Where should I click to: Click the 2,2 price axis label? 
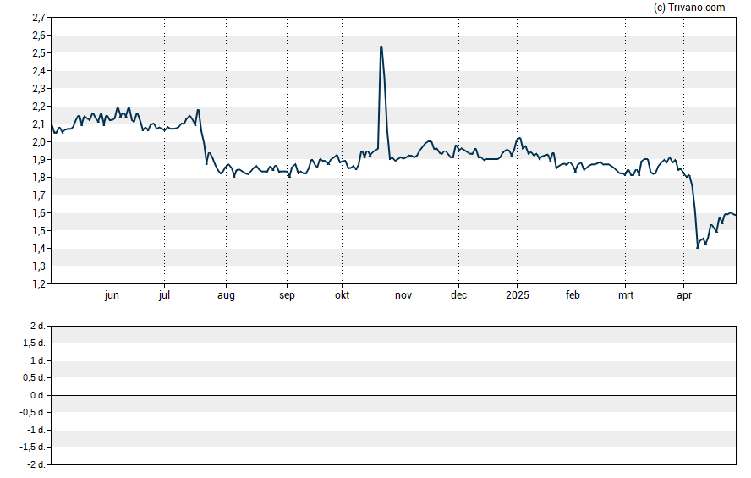[39, 107]
